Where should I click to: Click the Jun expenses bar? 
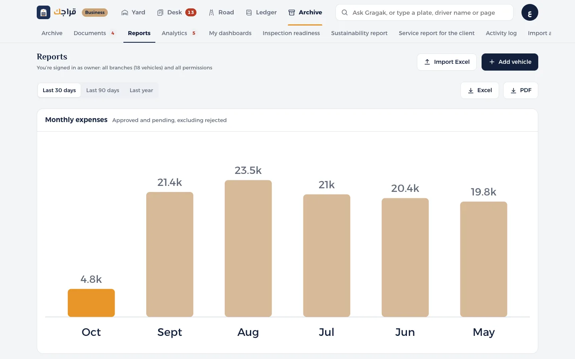pyautogui.click(x=405, y=257)
